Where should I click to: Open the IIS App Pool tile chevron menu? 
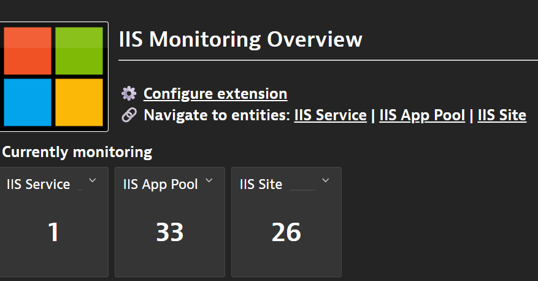209,180
